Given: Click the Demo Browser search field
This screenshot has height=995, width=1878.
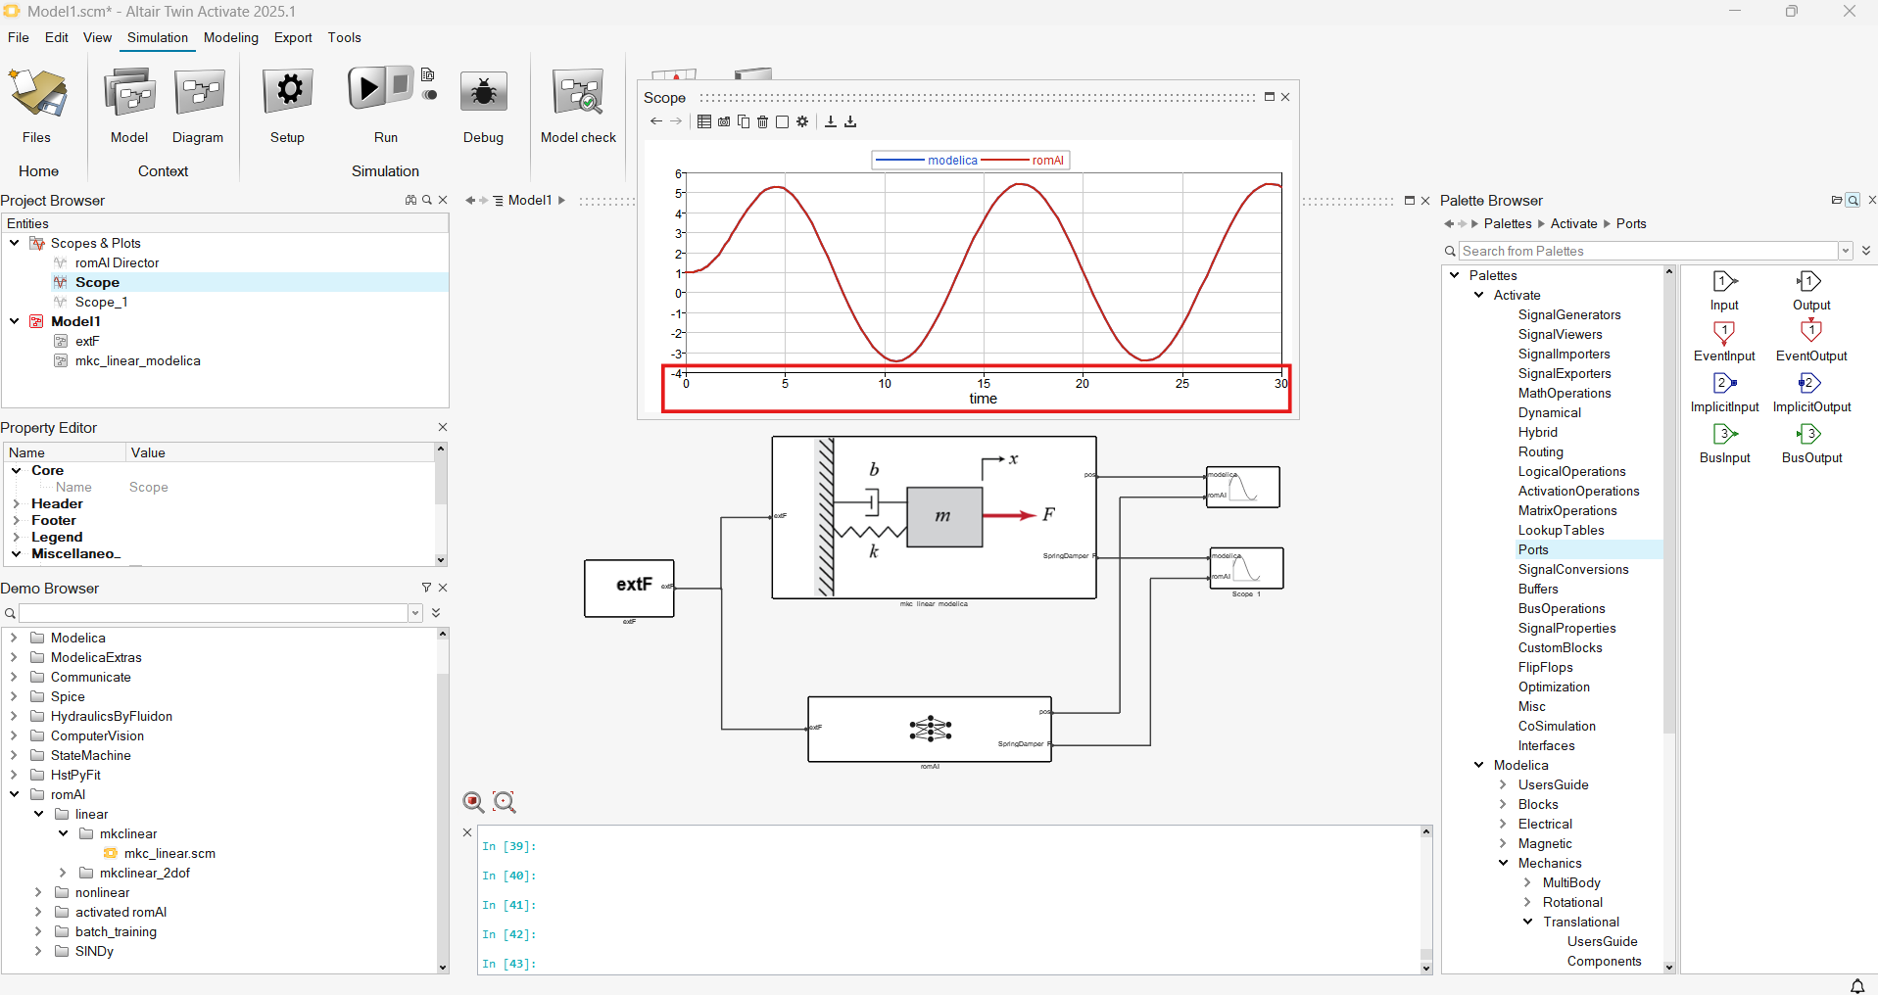Looking at the screenshot, I should (214, 613).
